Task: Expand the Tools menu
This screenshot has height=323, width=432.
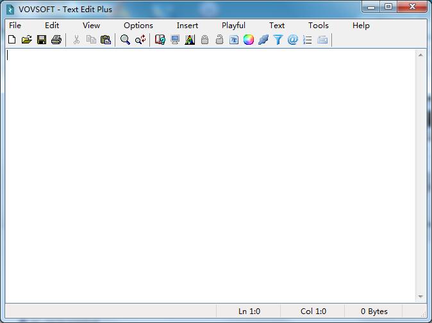Action: pos(318,26)
